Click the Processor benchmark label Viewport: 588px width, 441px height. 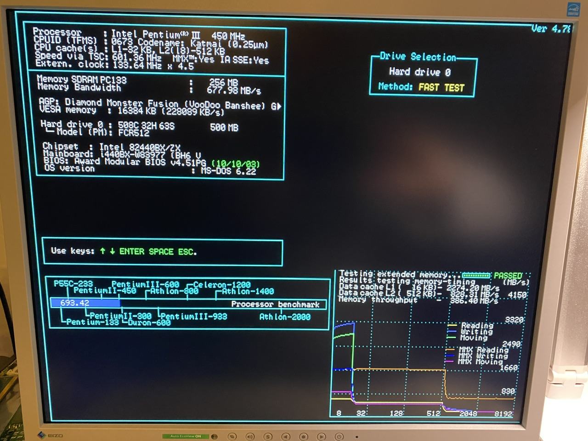coord(275,304)
